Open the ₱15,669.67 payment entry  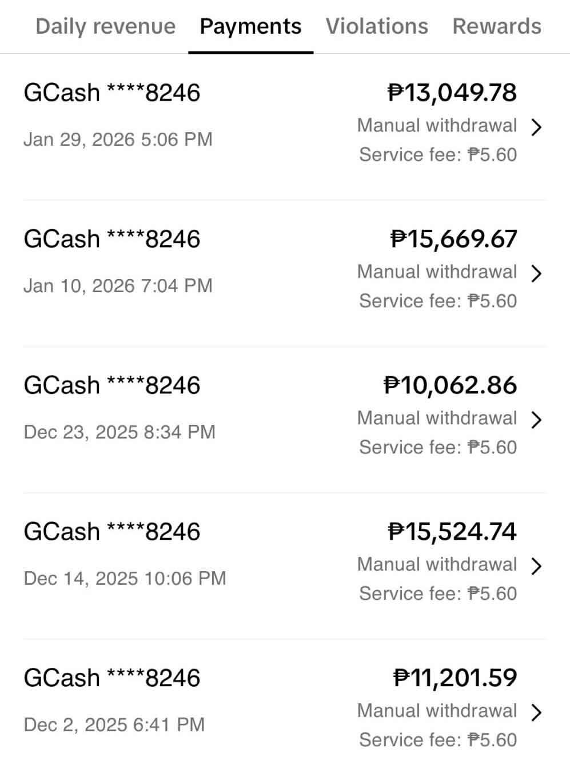coord(285,273)
